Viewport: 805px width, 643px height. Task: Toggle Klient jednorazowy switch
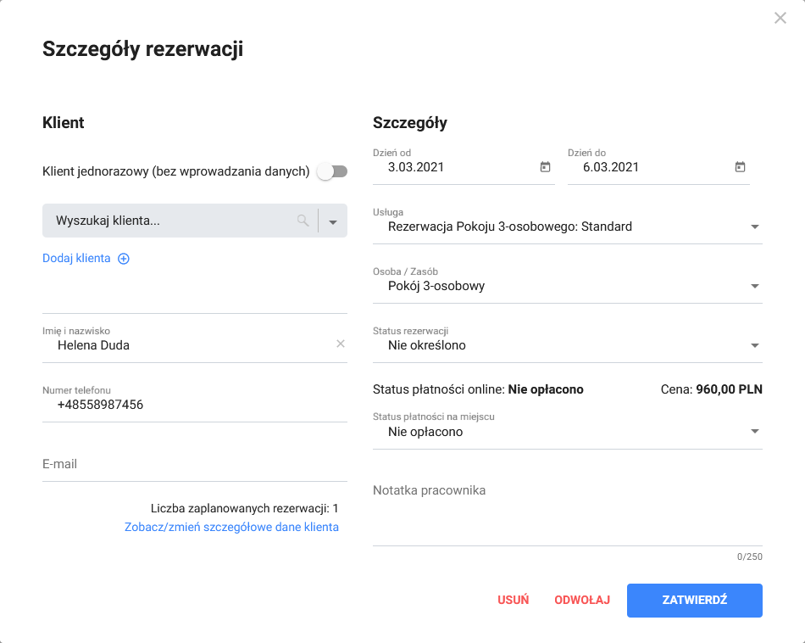click(x=331, y=171)
